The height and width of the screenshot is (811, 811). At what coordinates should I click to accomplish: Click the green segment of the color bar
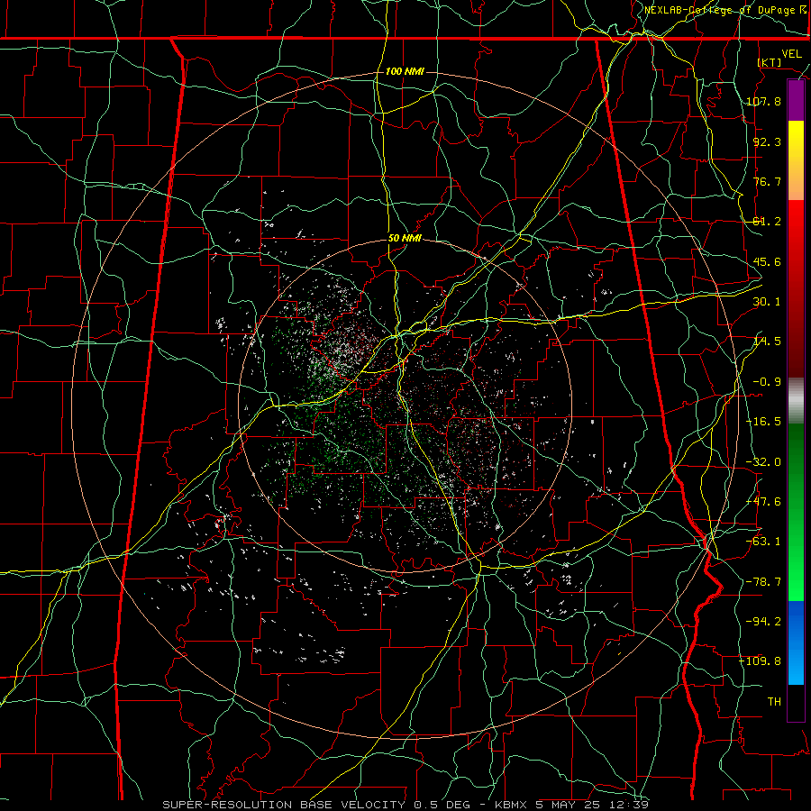click(x=796, y=512)
